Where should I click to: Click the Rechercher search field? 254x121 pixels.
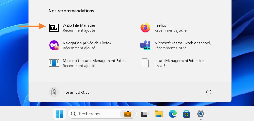tap(102, 114)
